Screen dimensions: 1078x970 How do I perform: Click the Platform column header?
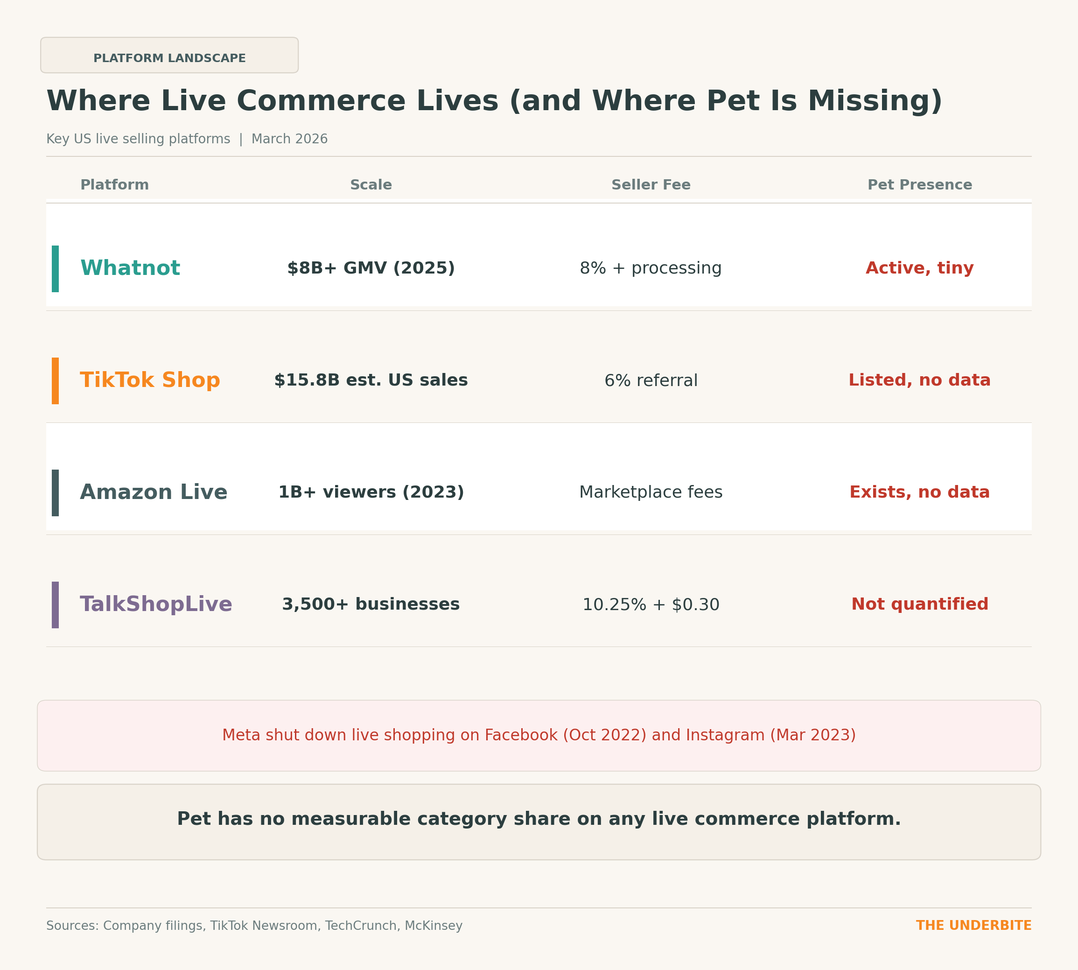click(x=115, y=185)
